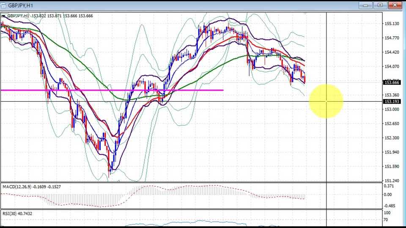Minimize the GBPJPY,H1 chart window
The height and width of the screenshot is (228, 406).
point(365,5)
